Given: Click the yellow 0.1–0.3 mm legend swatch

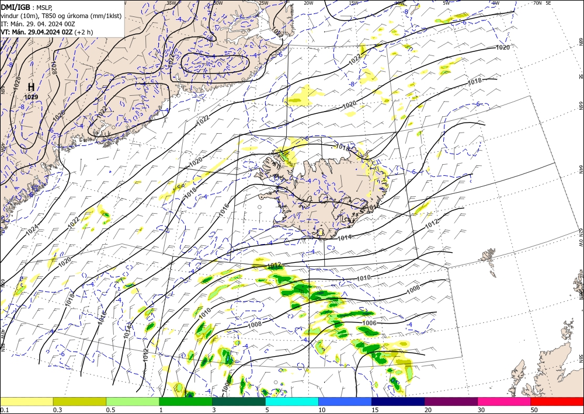Looking at the screenshot, I should (26, 401).
